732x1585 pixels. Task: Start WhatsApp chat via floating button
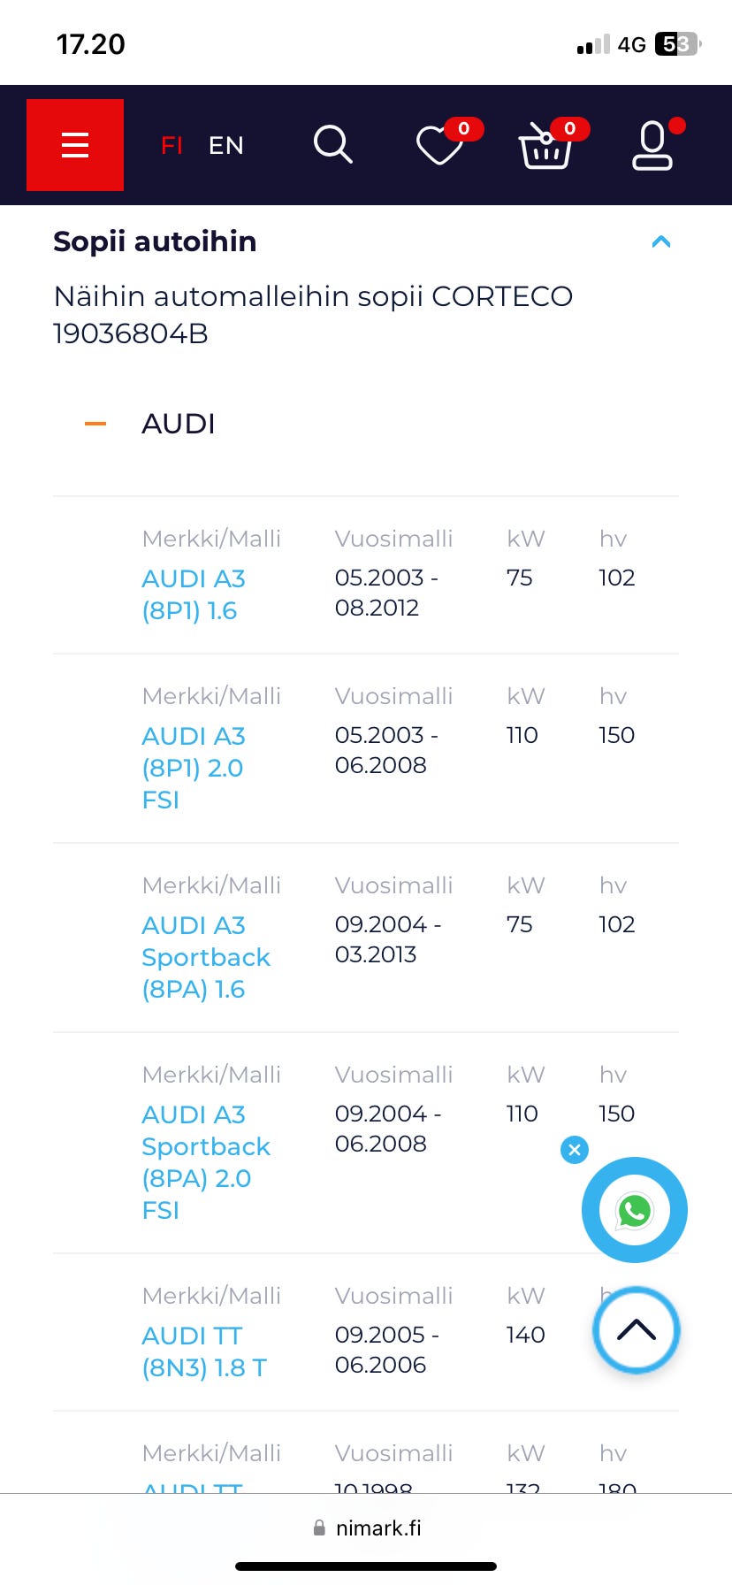click(x=634, y=1210)
